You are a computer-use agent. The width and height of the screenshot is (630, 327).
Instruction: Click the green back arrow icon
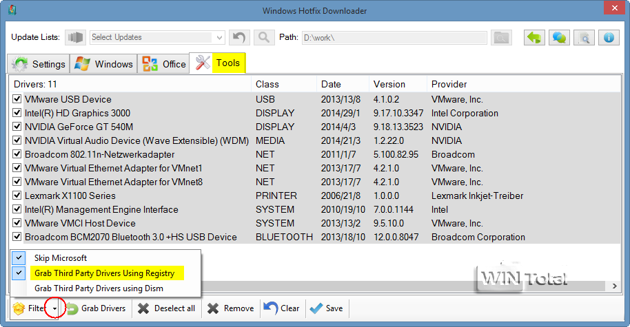534,38
